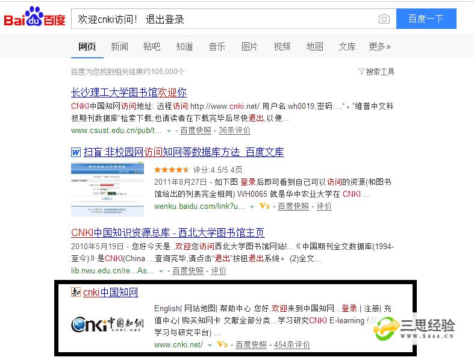
Task: Click the 百度一下 search button
Action: click(426, 19)
